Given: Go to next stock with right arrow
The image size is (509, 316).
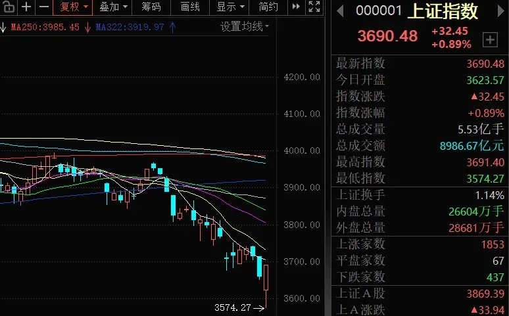Looking at the screenshot, I should (500, 11).
